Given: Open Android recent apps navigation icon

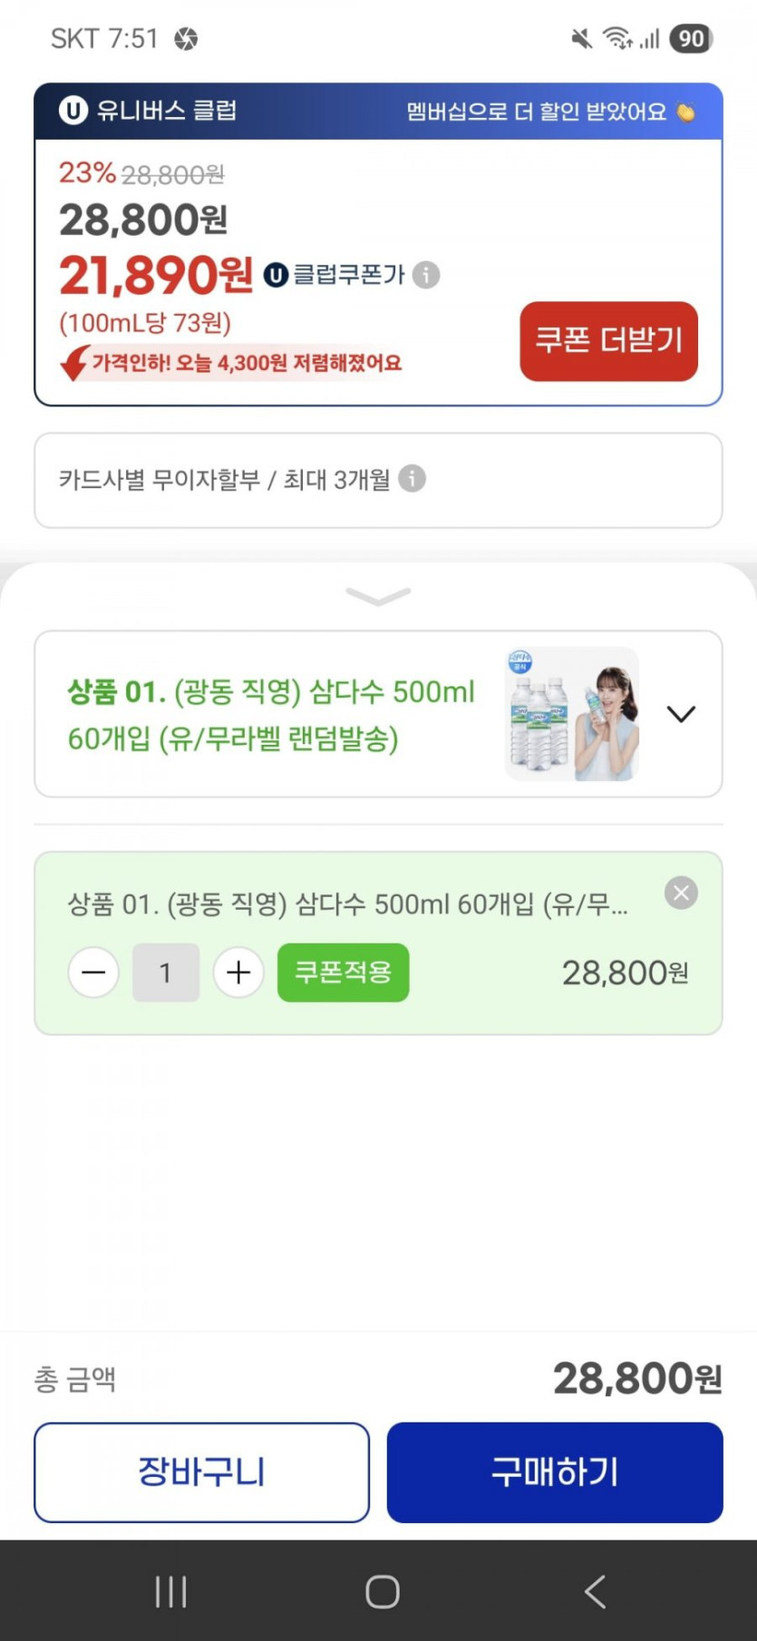Looking at the screenshot, I should [x=170, y=1591].
